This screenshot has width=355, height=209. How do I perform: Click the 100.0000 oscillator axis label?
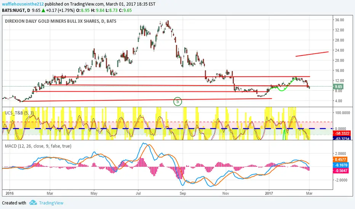click(x=343, y=112)
